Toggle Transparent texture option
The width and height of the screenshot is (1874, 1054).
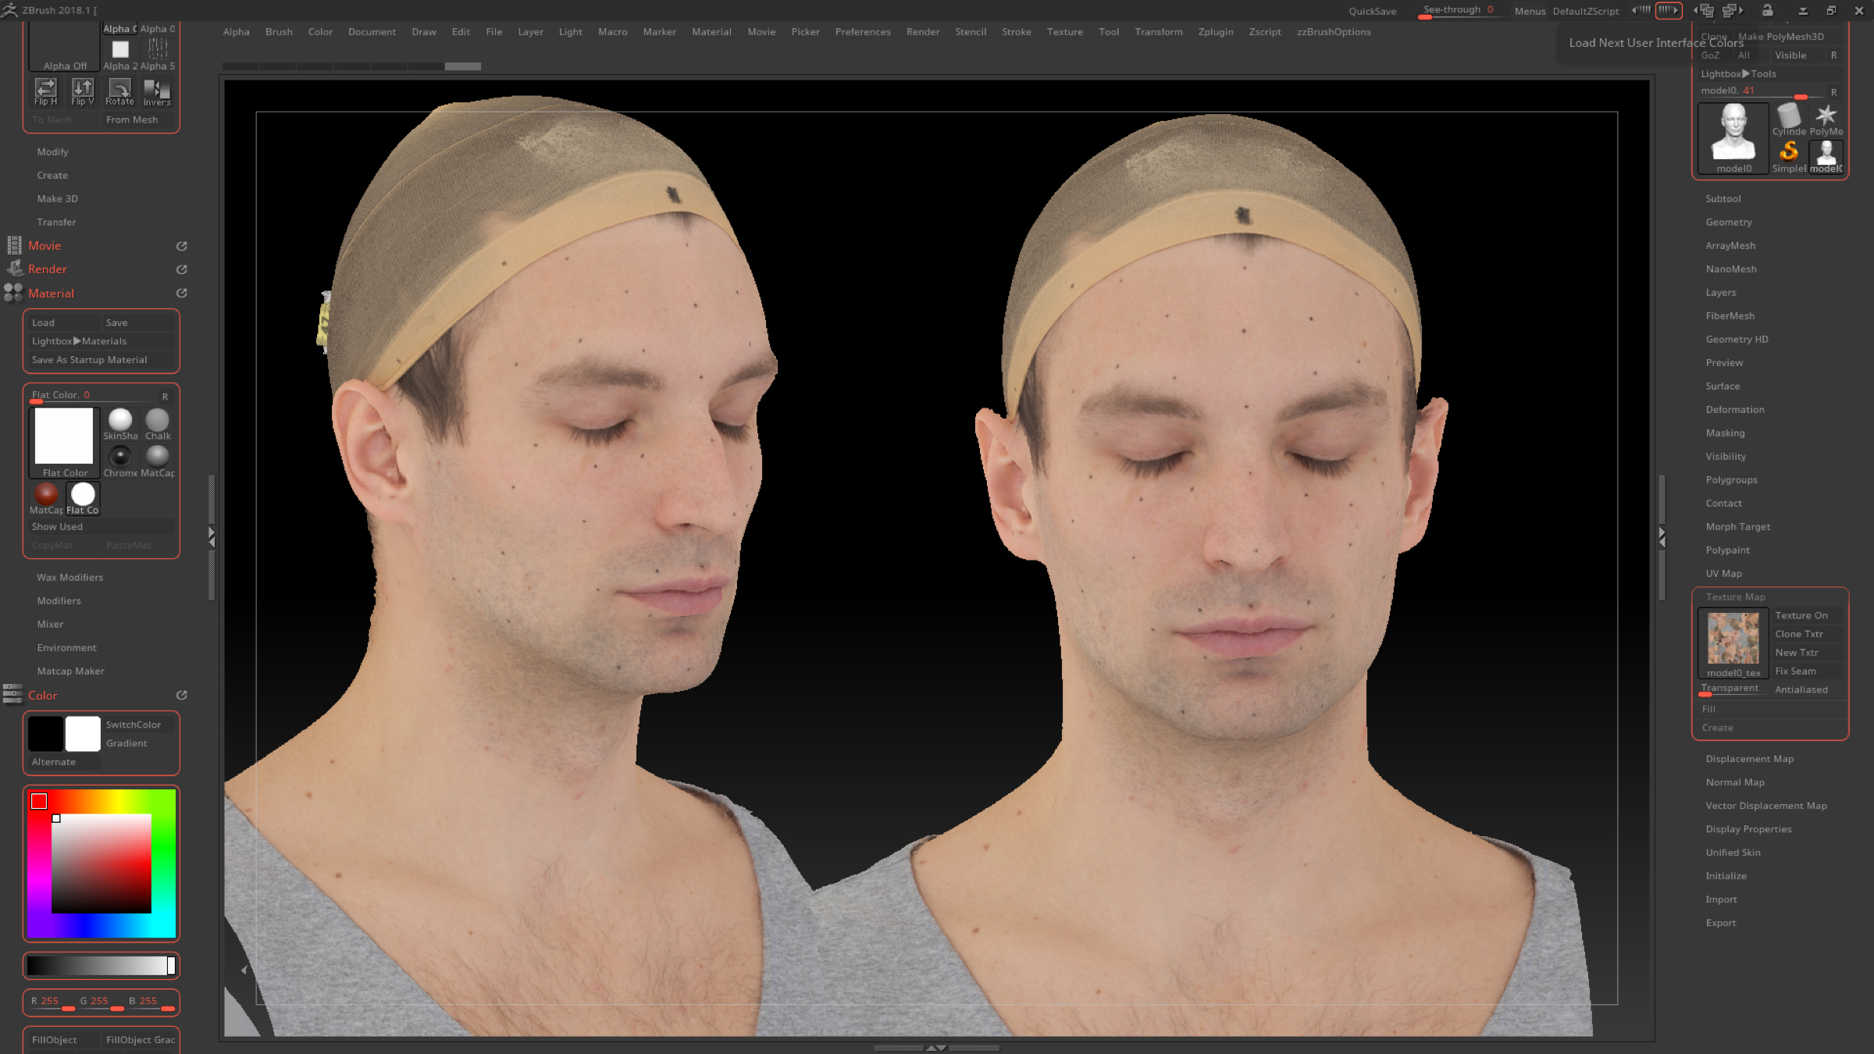[x=1730, y=689]
